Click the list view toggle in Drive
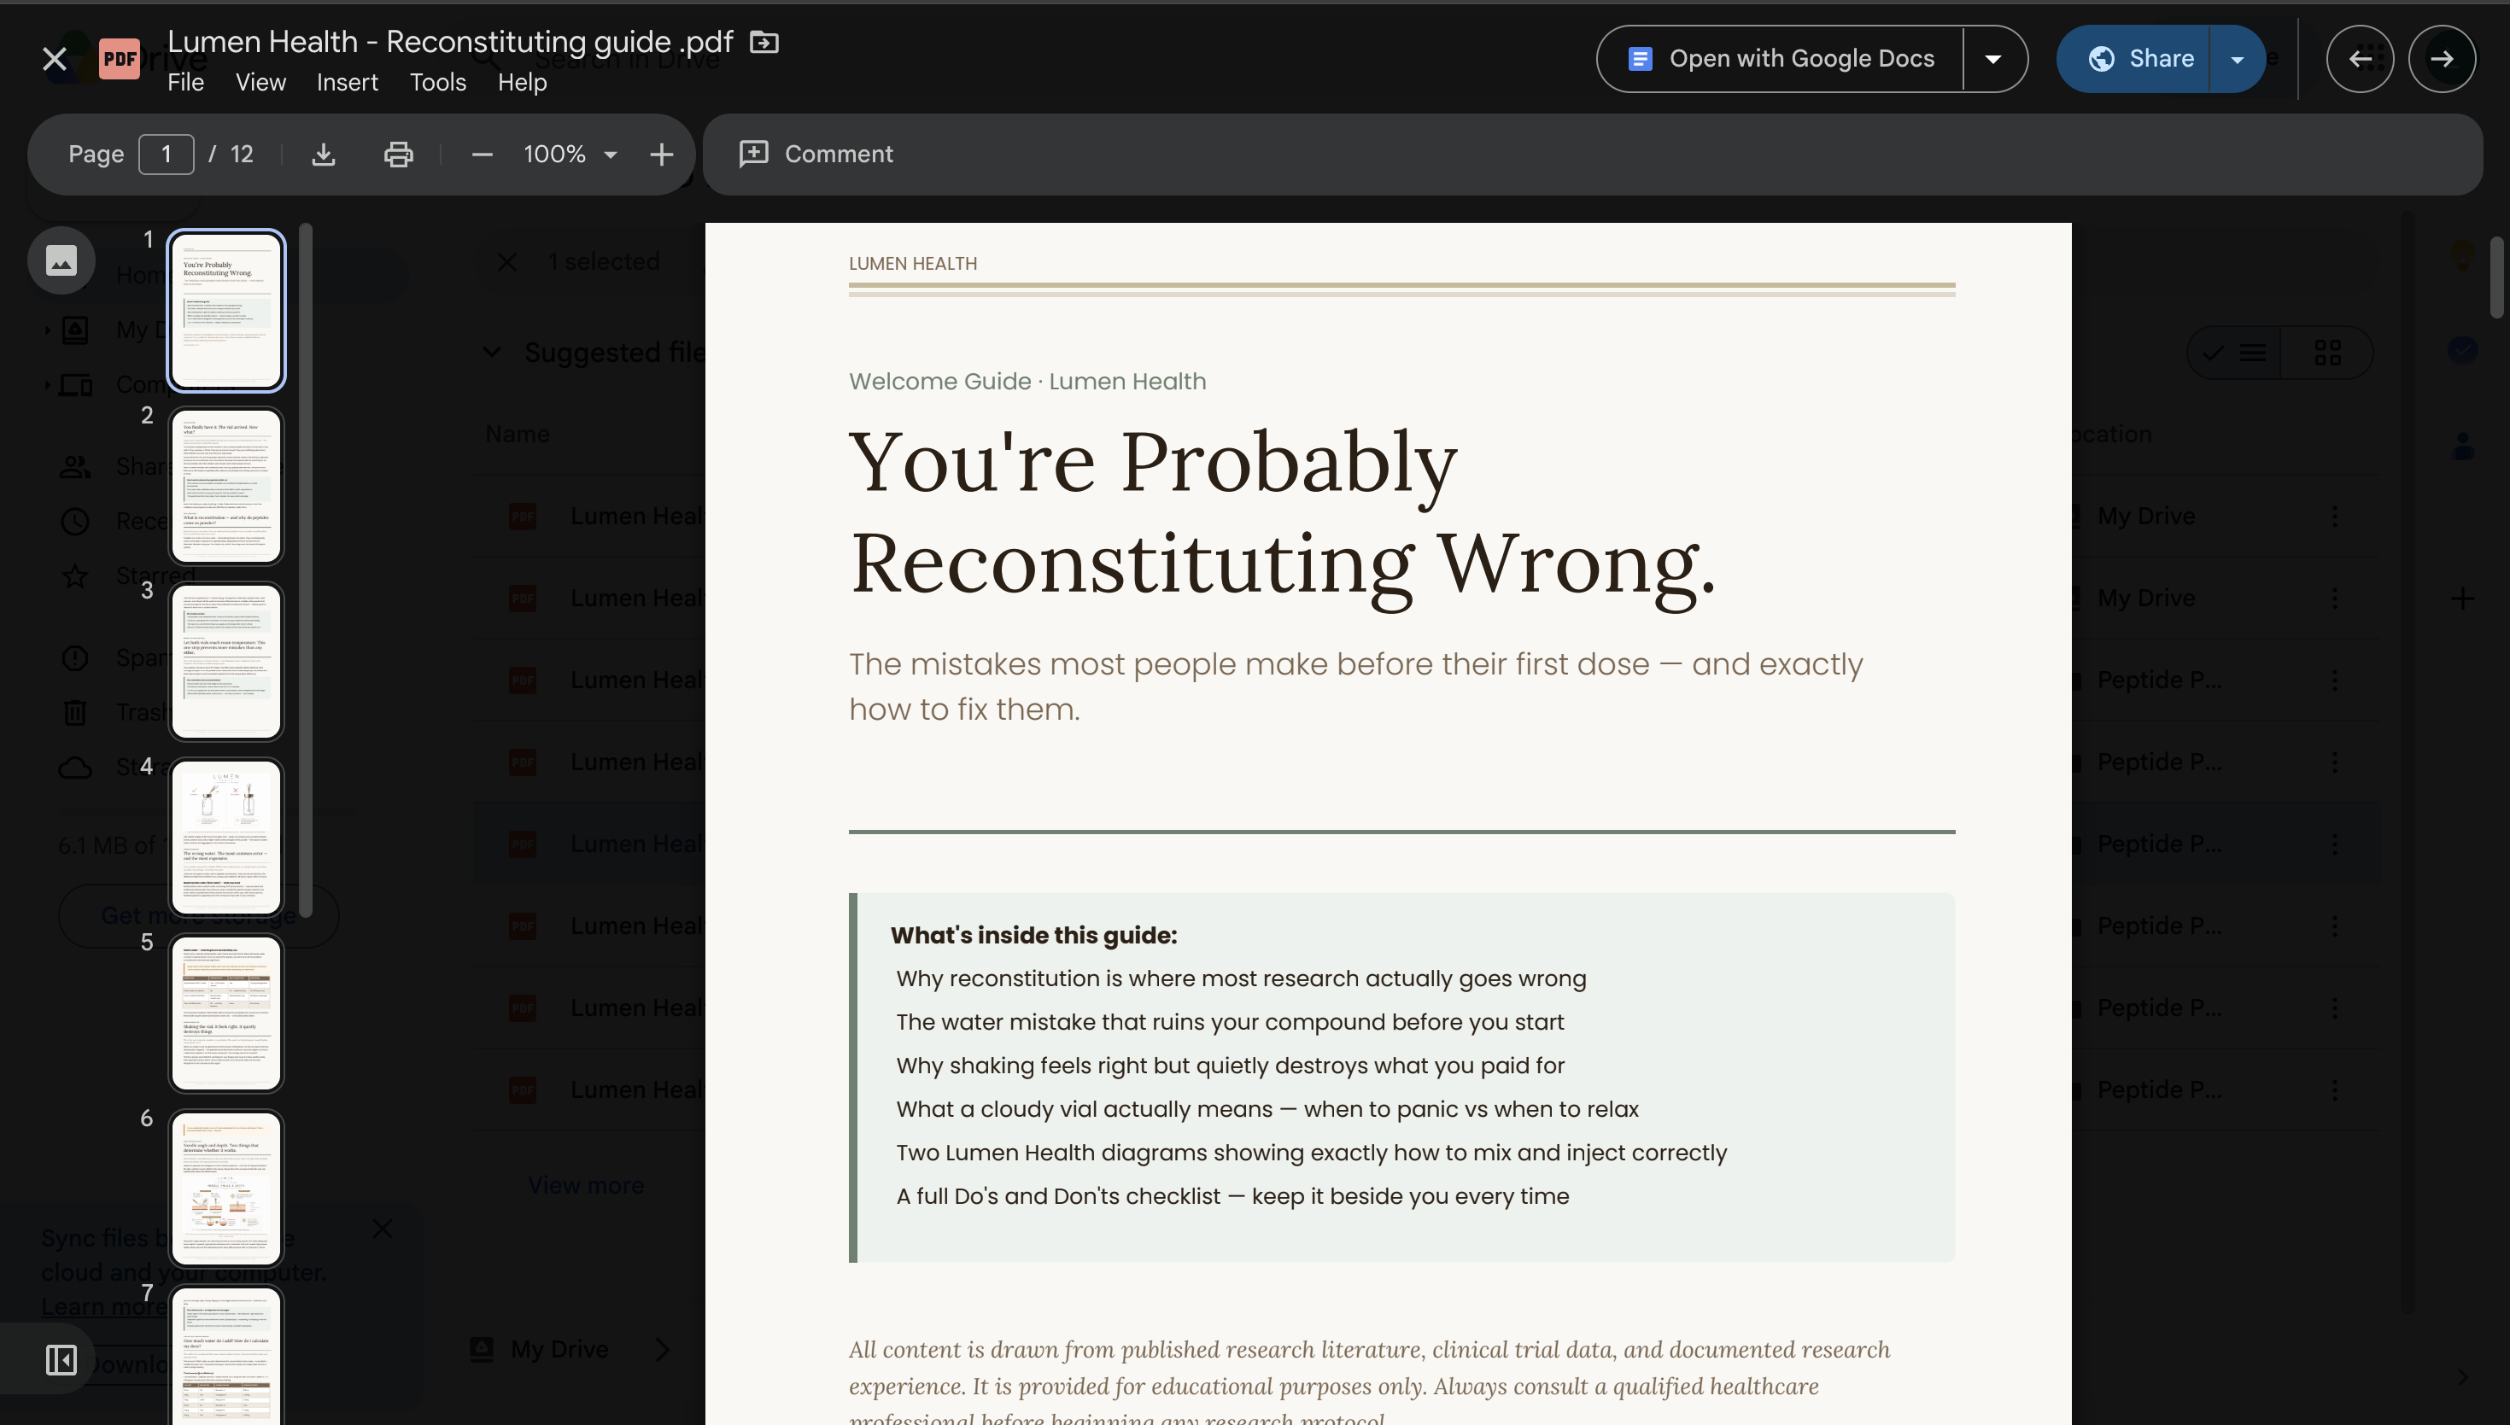Image resolution: width=2510 pixels, height=1425 pixels. click(x=2234, y=353)
